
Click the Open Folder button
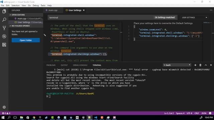[x=26, y=40]
